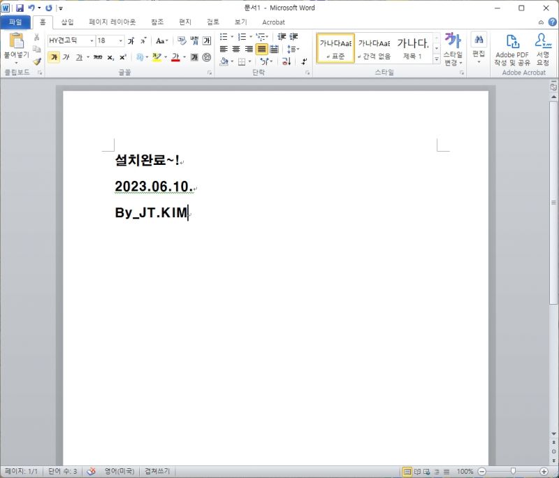Center-align the paragraph text
This screenshot has width=559, height=478.
pyautogui.click(x=236, y=49)
